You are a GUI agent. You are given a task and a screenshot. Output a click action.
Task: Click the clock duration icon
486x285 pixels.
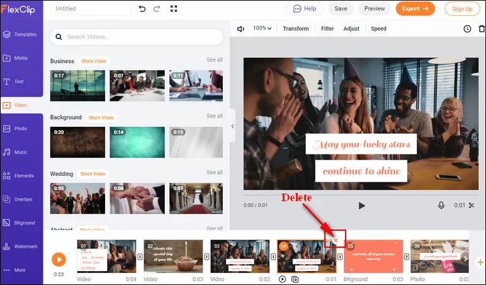[467, 29]
